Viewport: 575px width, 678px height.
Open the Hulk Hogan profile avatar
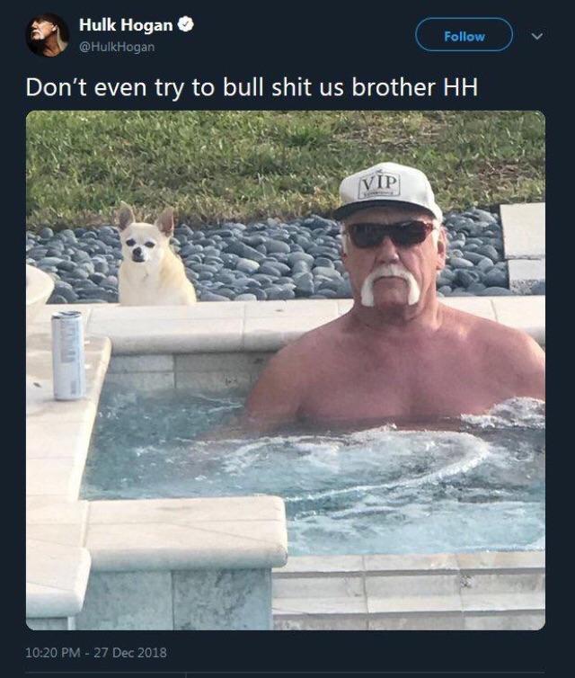click(47, 35)
